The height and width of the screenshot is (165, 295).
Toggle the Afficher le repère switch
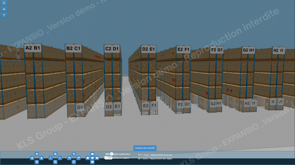tap(108, 158)
